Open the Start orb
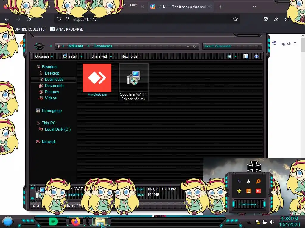Screen dimensions: 305x228 click(8, 222)
